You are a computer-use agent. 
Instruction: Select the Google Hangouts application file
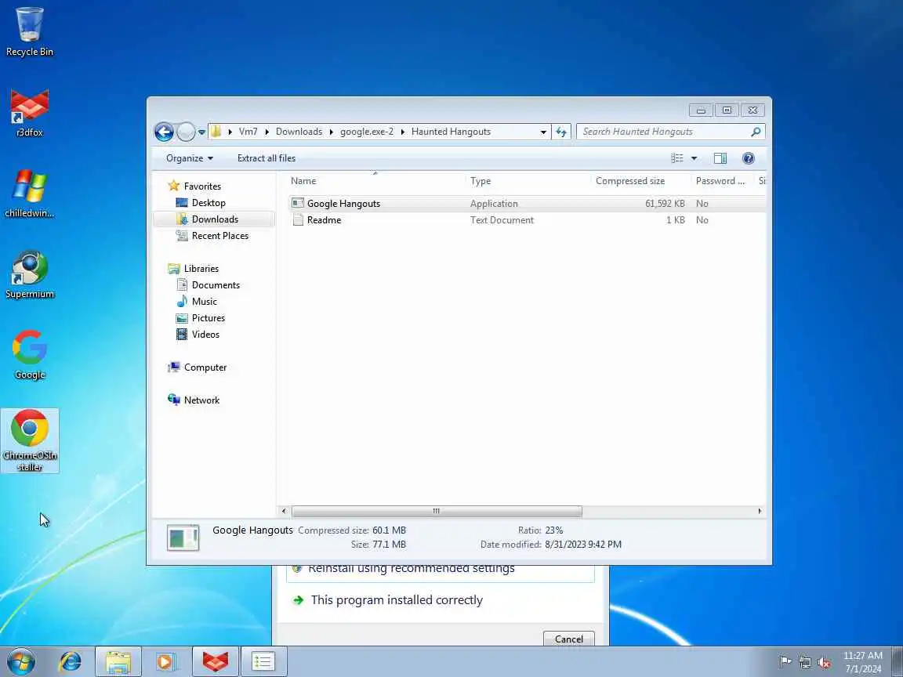coord(343,203)
